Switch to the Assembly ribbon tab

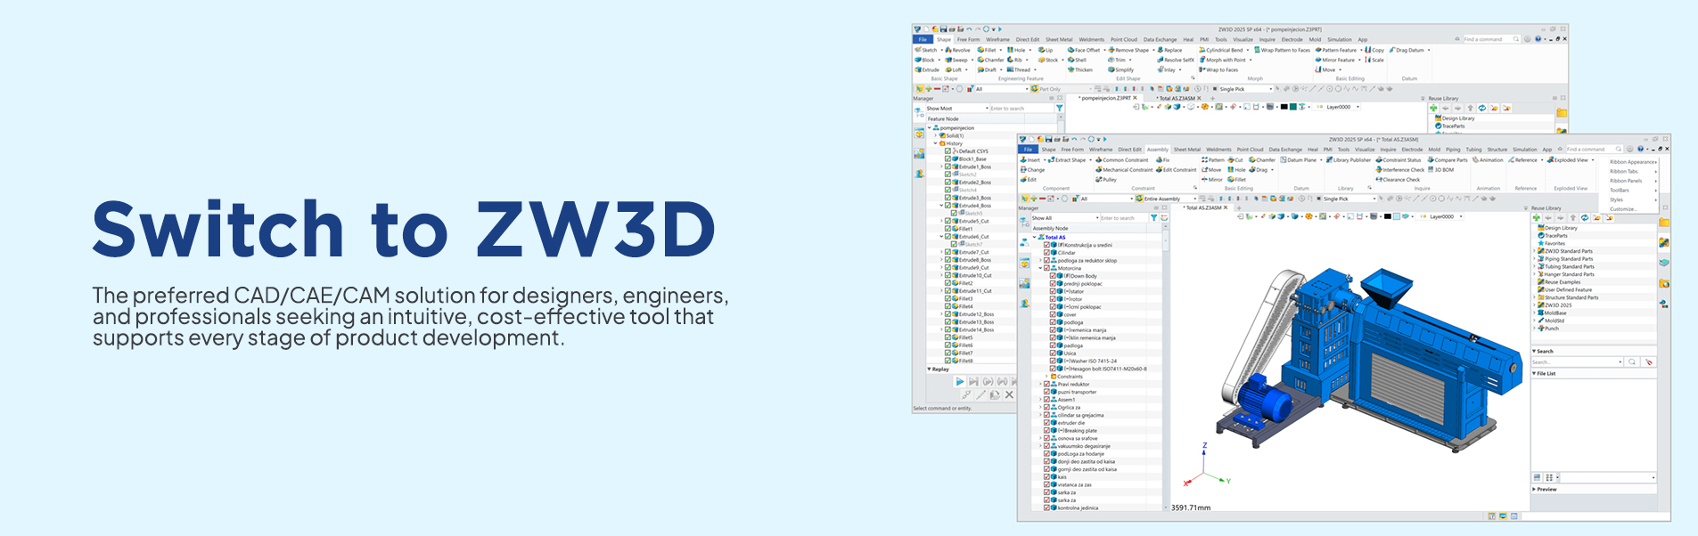[x=1157, y=150]
